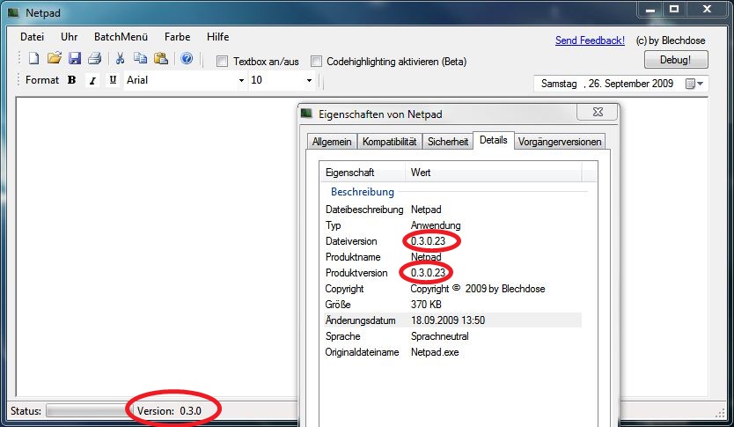
Task: Click the Samstag weekday in date field
Action: coord(559,84)
